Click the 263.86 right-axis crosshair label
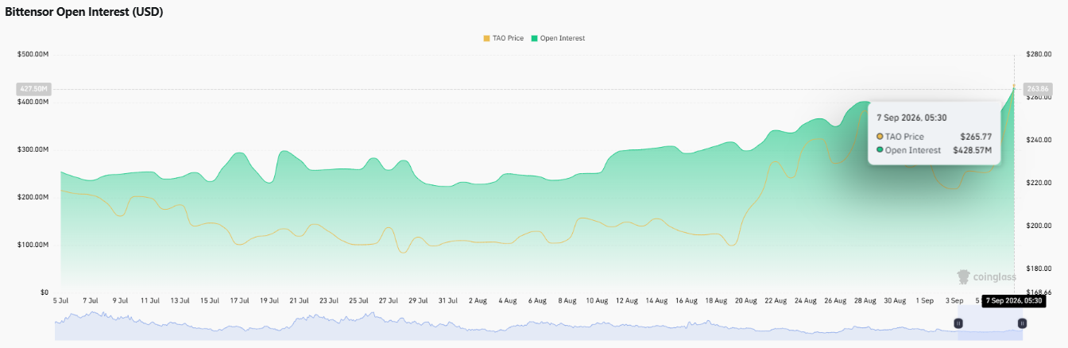 (1038, 88)
